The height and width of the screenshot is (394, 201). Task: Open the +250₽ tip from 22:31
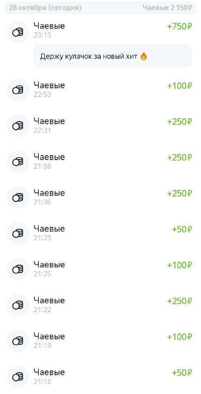179,122
